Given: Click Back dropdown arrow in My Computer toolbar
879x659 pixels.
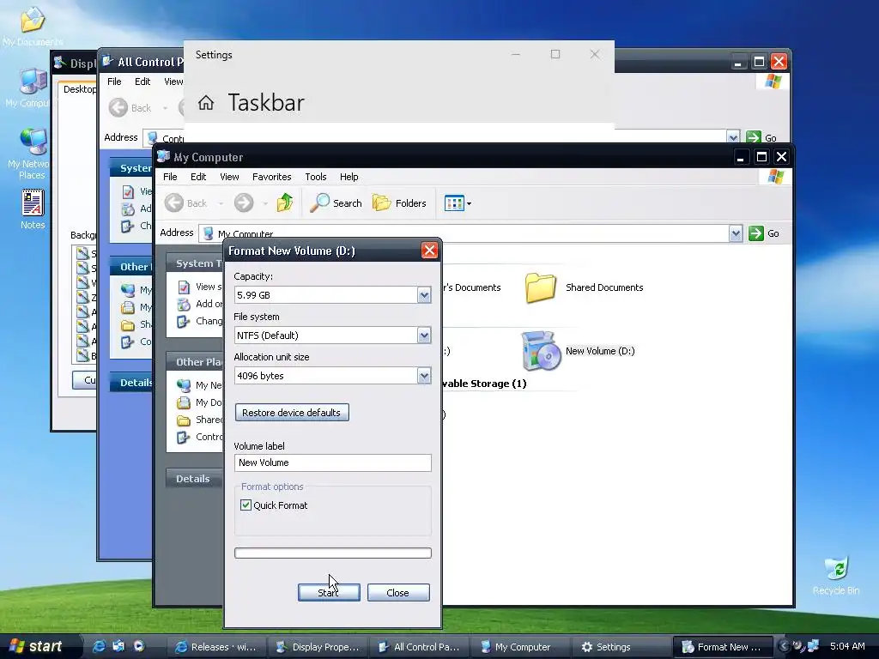Looking at the screenshot, I should click(221, 203).
